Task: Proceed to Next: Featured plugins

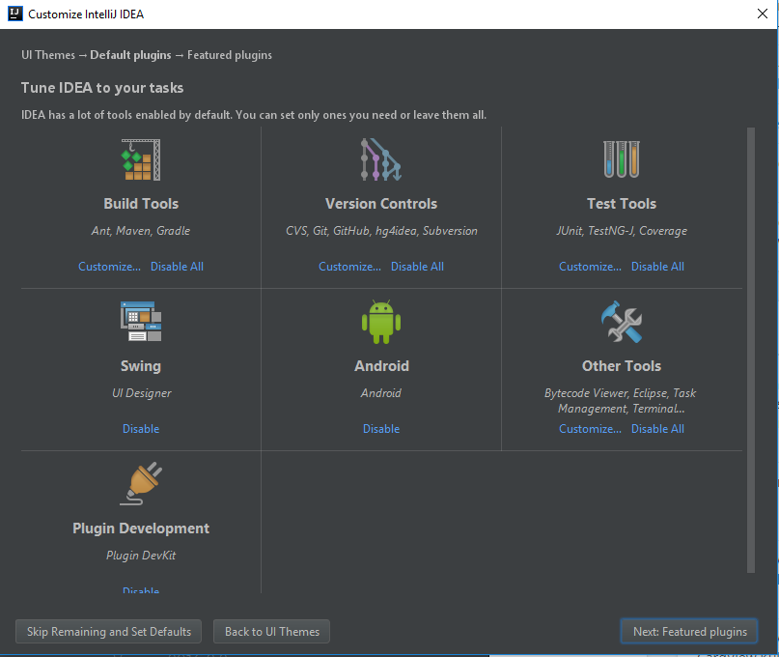Action: (x=689, y=632)
